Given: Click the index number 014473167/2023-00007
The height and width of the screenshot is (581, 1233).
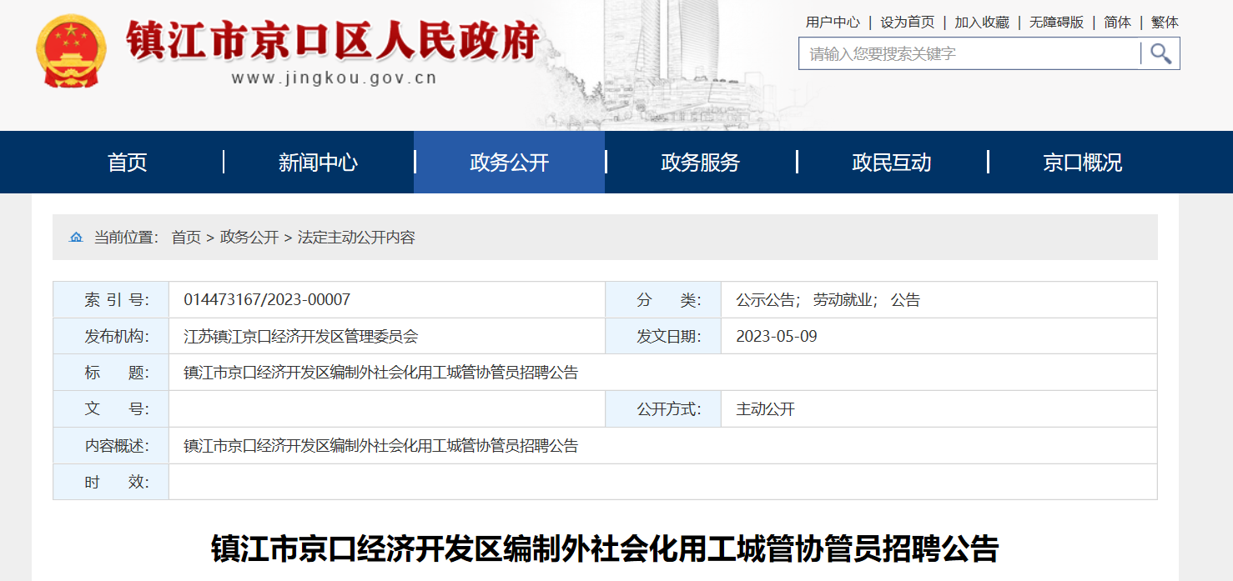Looking at the screenshot, I should [267, 300].
